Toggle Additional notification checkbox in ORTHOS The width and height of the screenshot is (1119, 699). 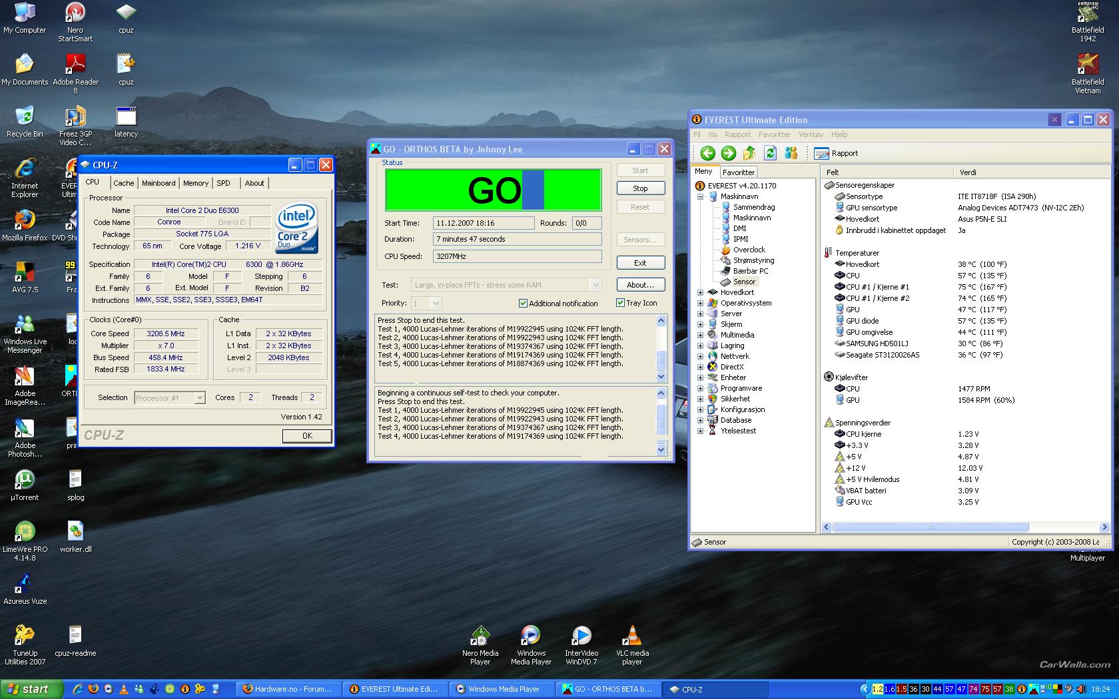pos(523,304)
